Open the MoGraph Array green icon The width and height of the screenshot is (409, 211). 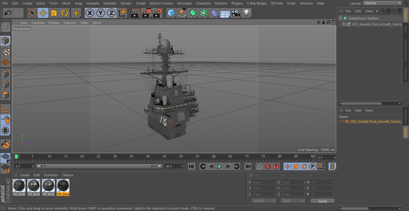(x=204, y=13)
